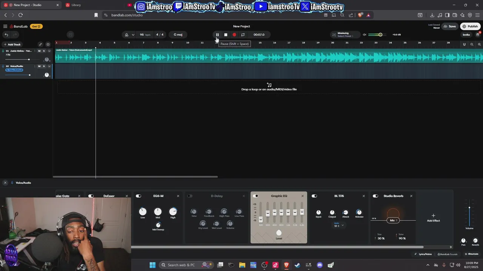Toggle Studio Reverb effect switch
Viewport: 483px width, 271px height.
375,196
